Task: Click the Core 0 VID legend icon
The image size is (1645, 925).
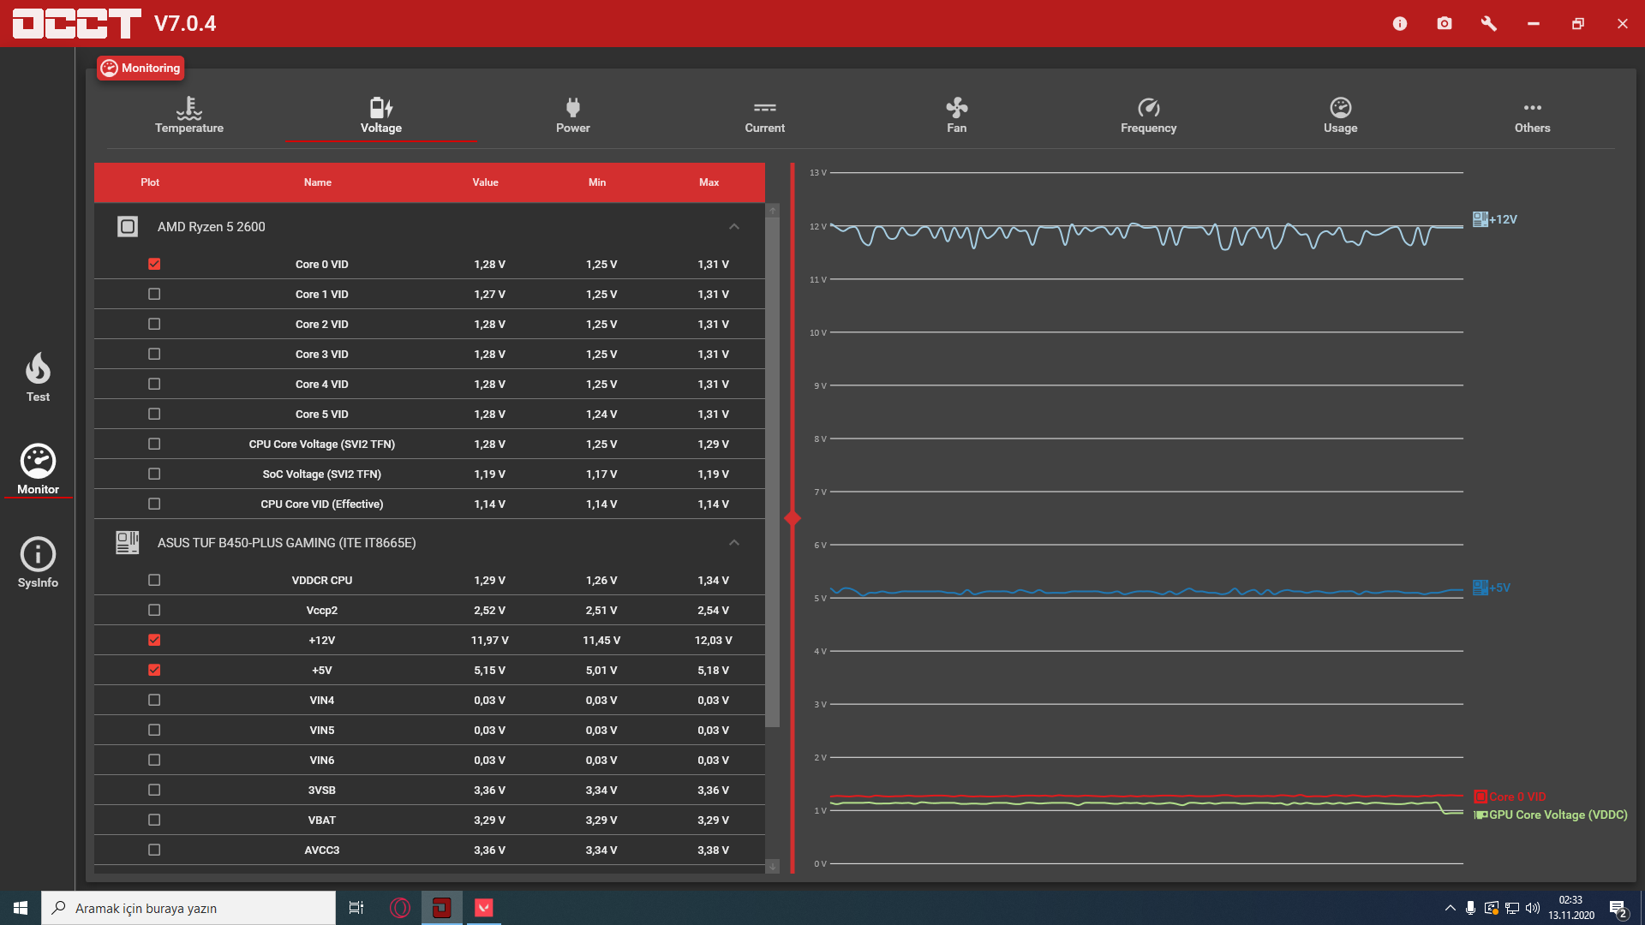Action: pos(1480,797)
